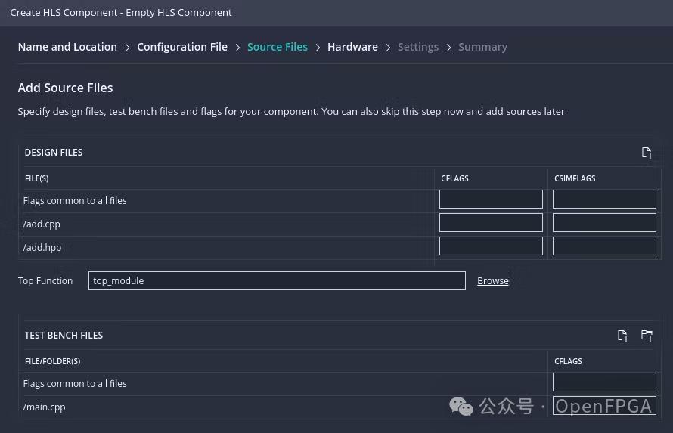Click the CSIMFLAGS field for /add.hpp
The image size is (673, 433).
[x=604, y=246]
